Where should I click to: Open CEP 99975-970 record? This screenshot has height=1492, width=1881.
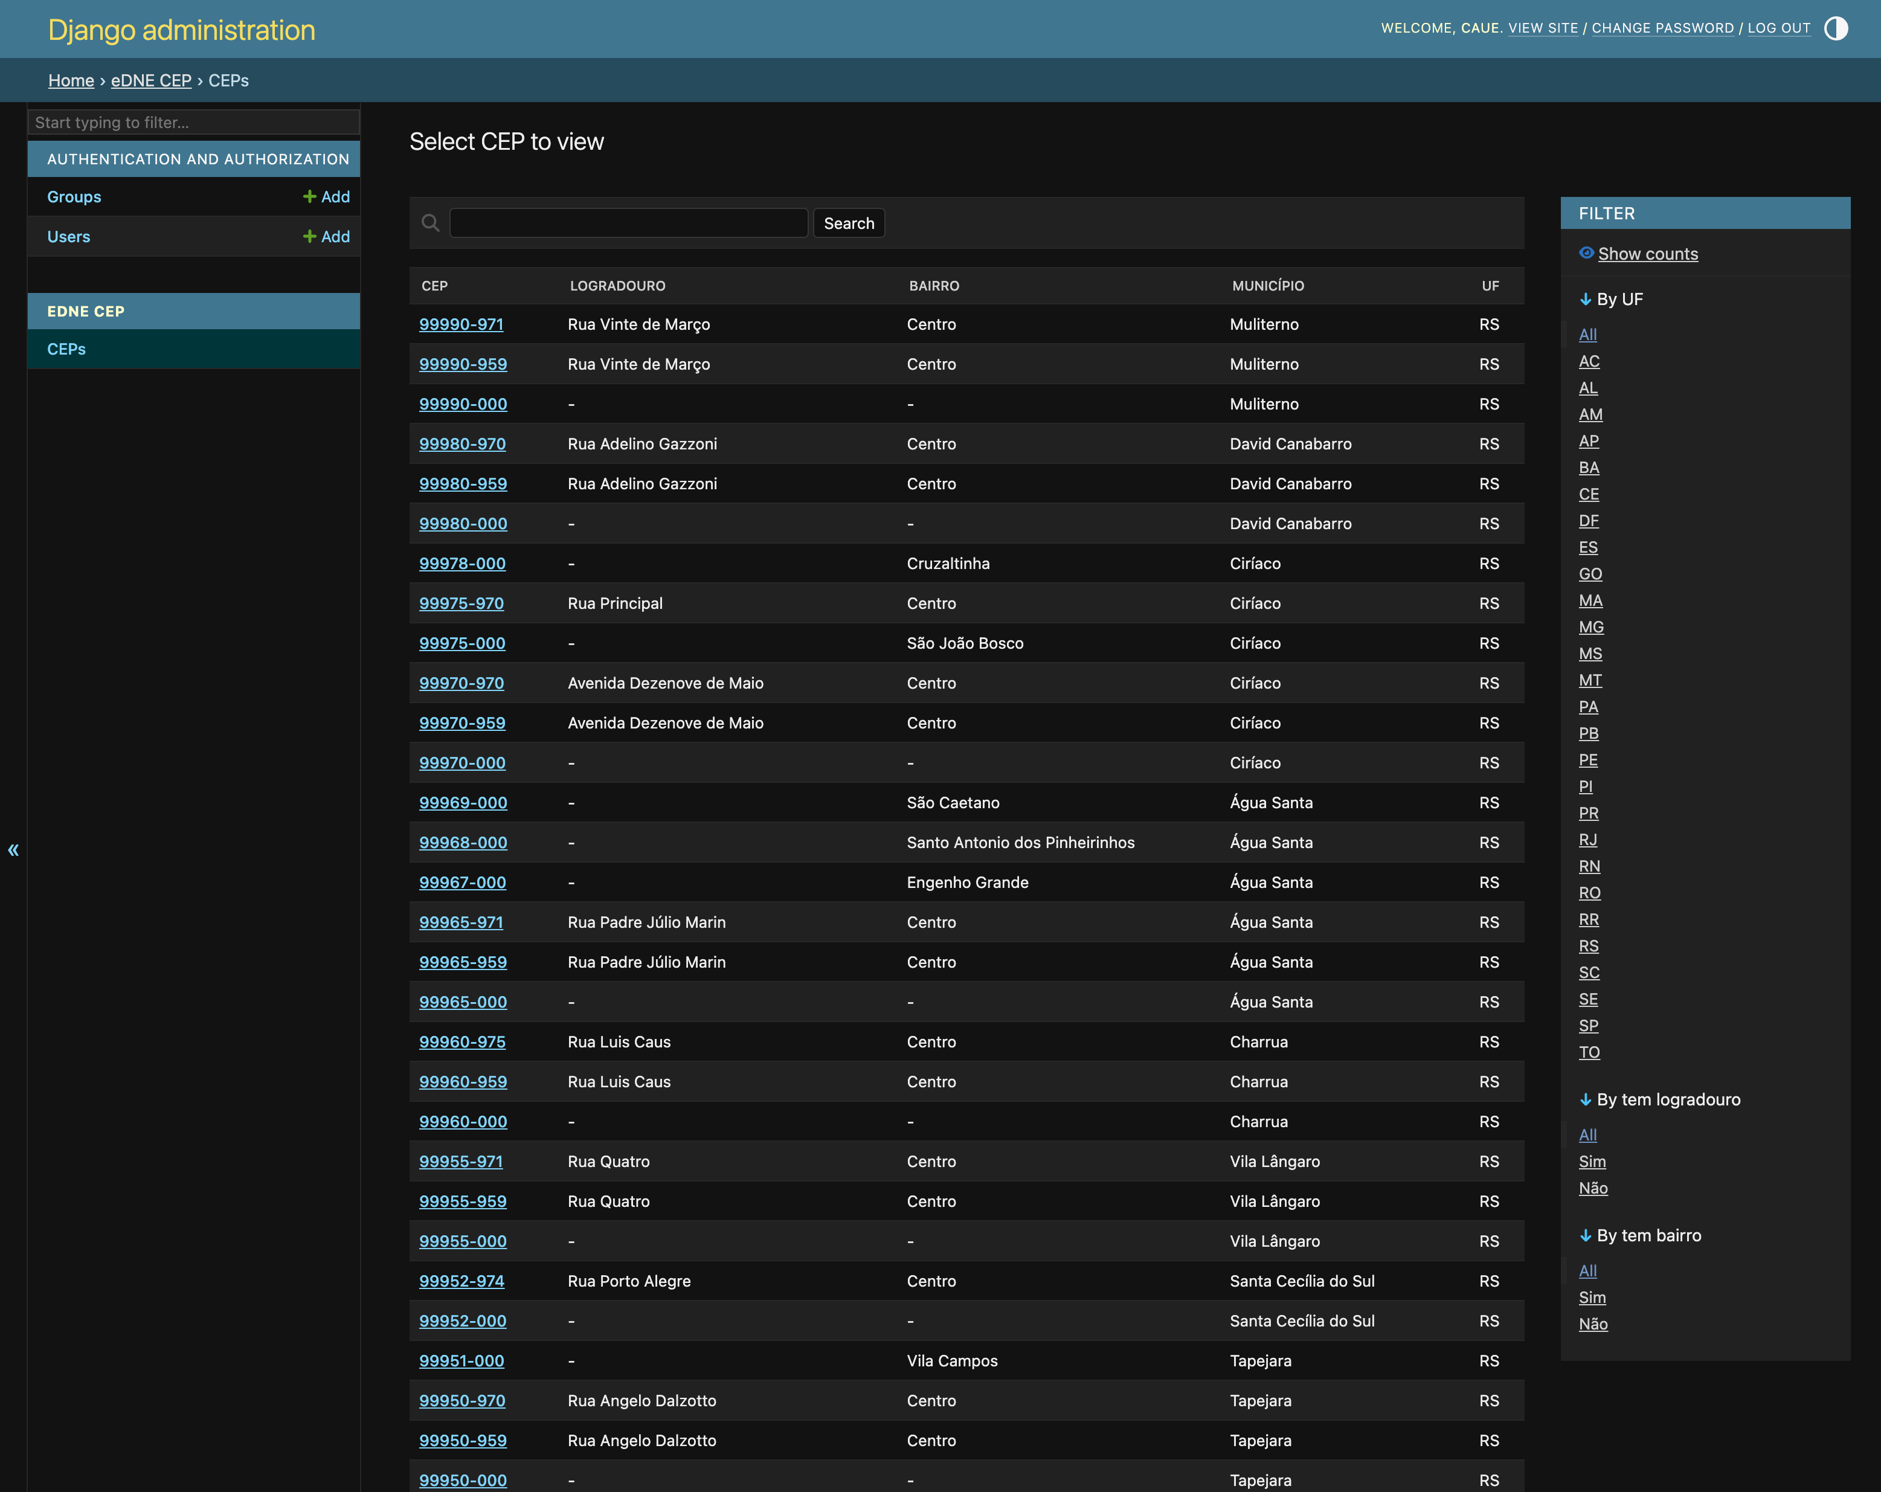pyautogui.click(x=461, y=604)
